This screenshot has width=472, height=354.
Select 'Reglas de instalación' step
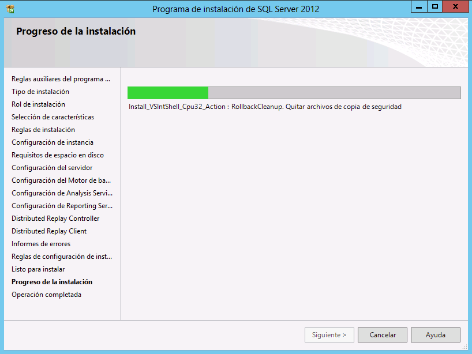43,130
